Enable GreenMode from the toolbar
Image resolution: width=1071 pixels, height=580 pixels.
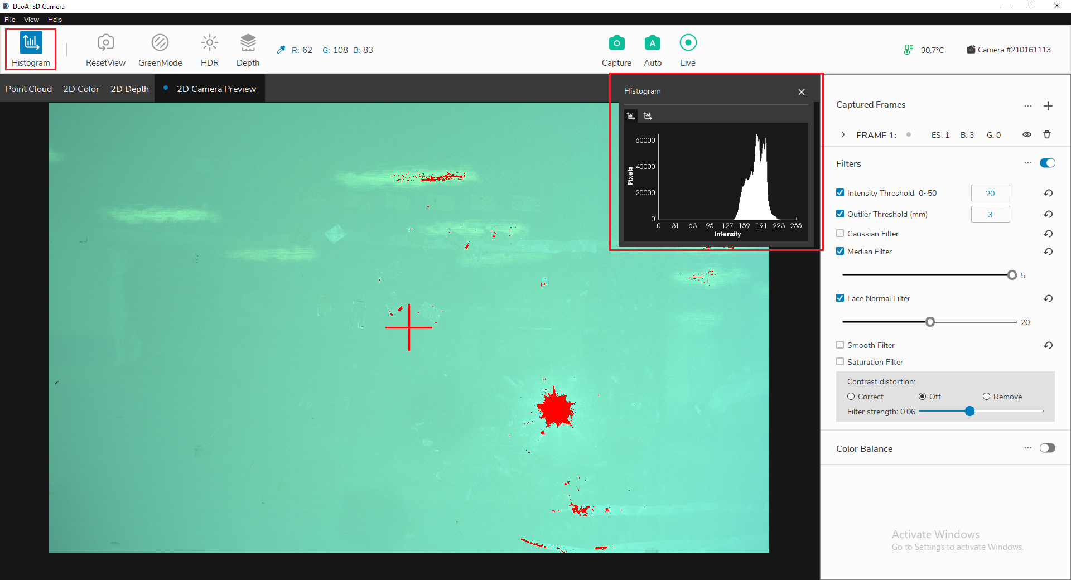pos(160,43)
